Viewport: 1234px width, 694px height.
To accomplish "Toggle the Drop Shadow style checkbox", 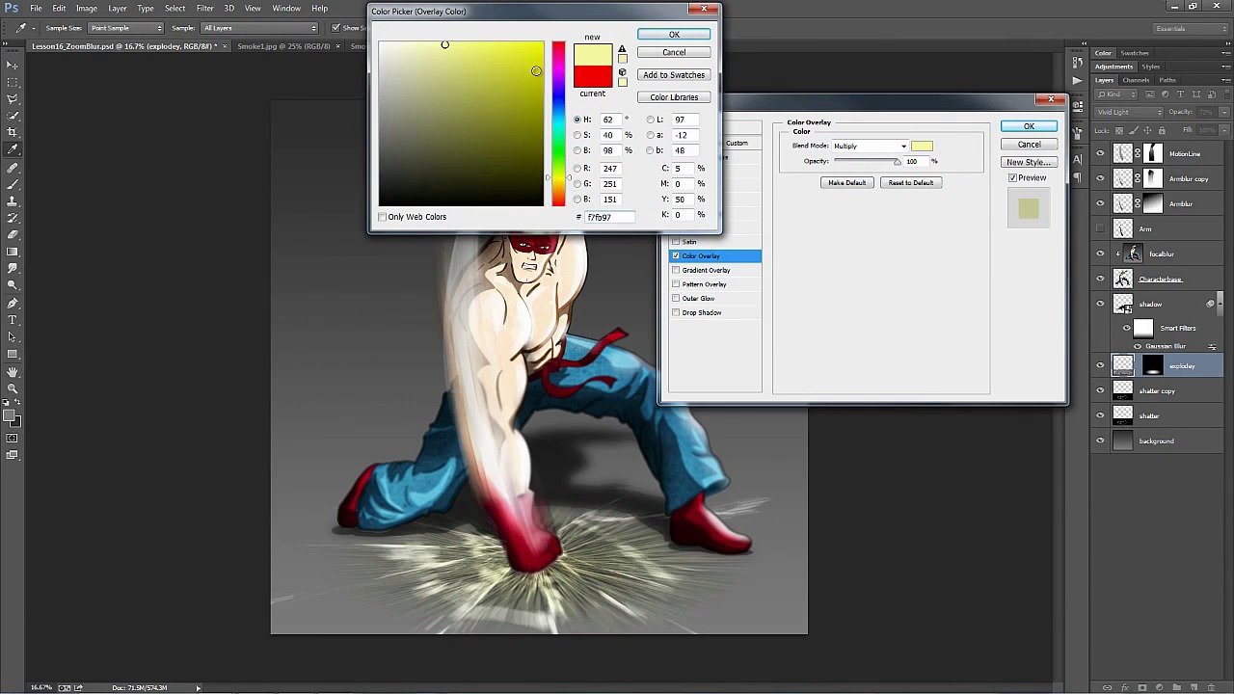I will click(x=676, y=312).
